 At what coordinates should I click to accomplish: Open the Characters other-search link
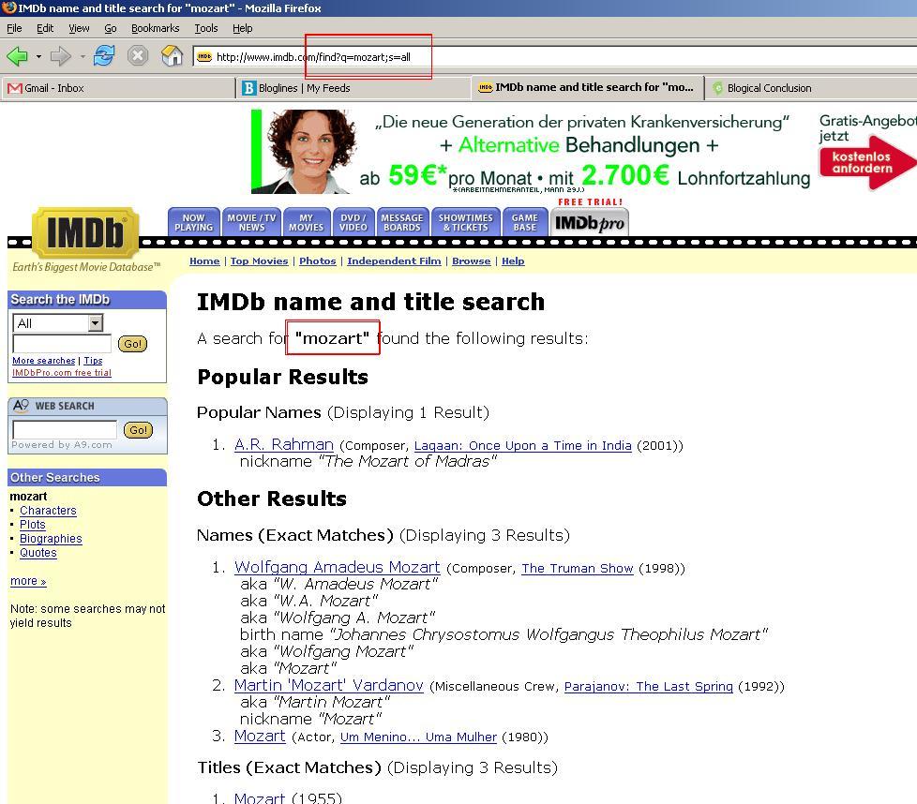[48, 511]
